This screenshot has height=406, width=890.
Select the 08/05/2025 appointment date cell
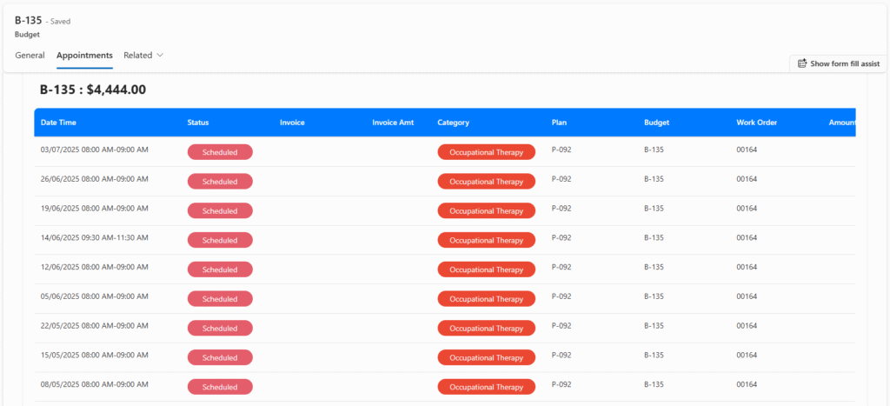94,385
